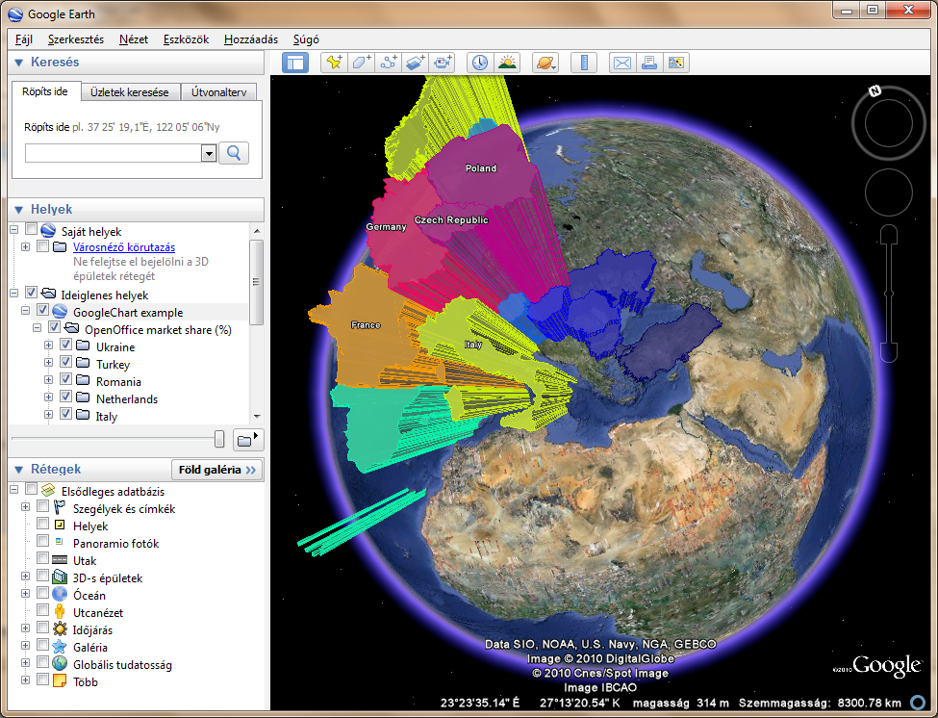This screenshot has height=718, width=938.
Task: Collapse the Helyek panel triangle
Action: (18, 210)
